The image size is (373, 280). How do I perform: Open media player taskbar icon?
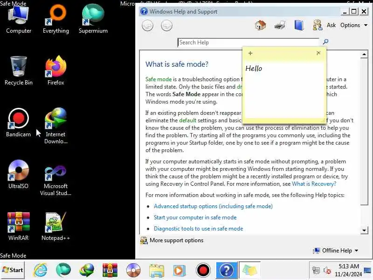pyautogui.click(x=179, y=270)
